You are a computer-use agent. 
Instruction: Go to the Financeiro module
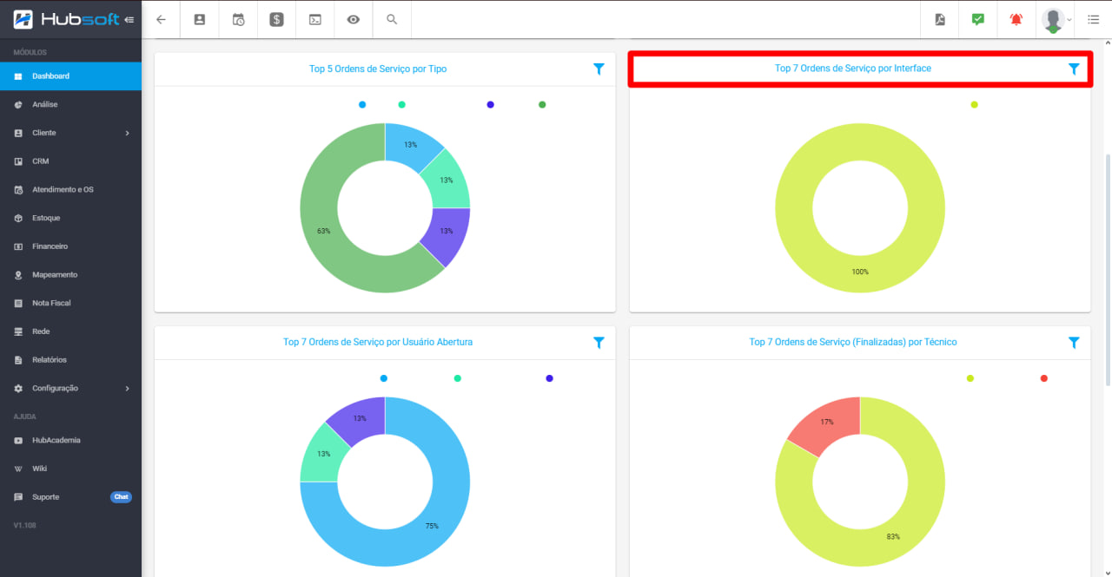pos(50,246)
